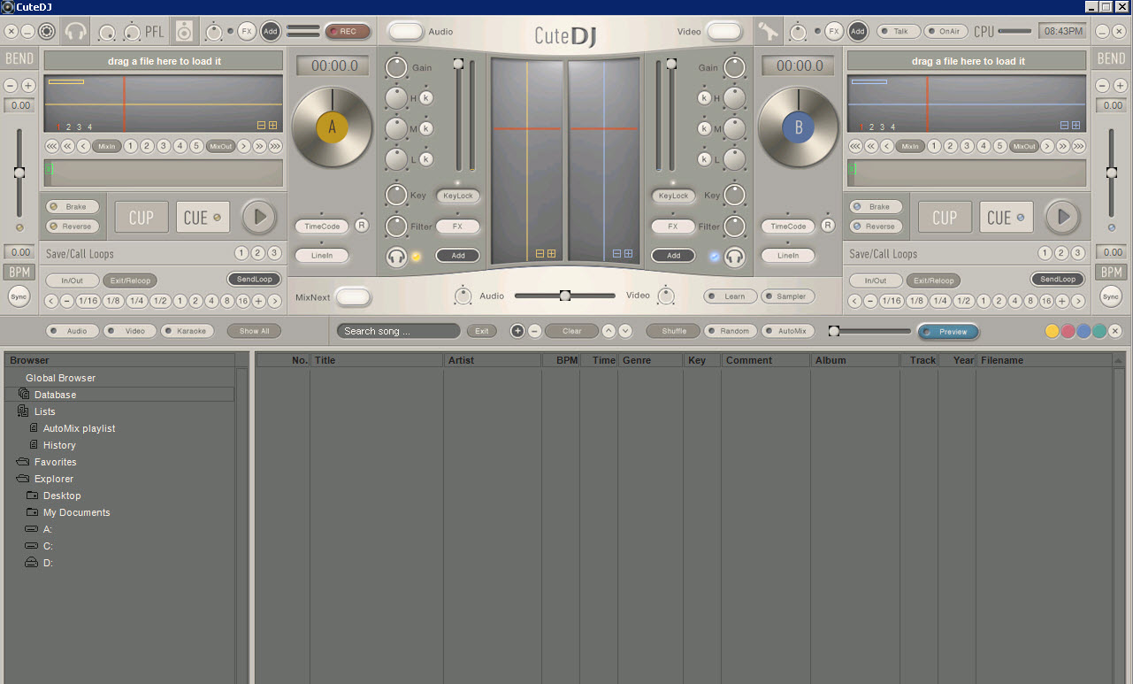This screenshot has width=1133, height=684.
Task: Sort by the Filename column header
Action: [x=1045, y=360]
